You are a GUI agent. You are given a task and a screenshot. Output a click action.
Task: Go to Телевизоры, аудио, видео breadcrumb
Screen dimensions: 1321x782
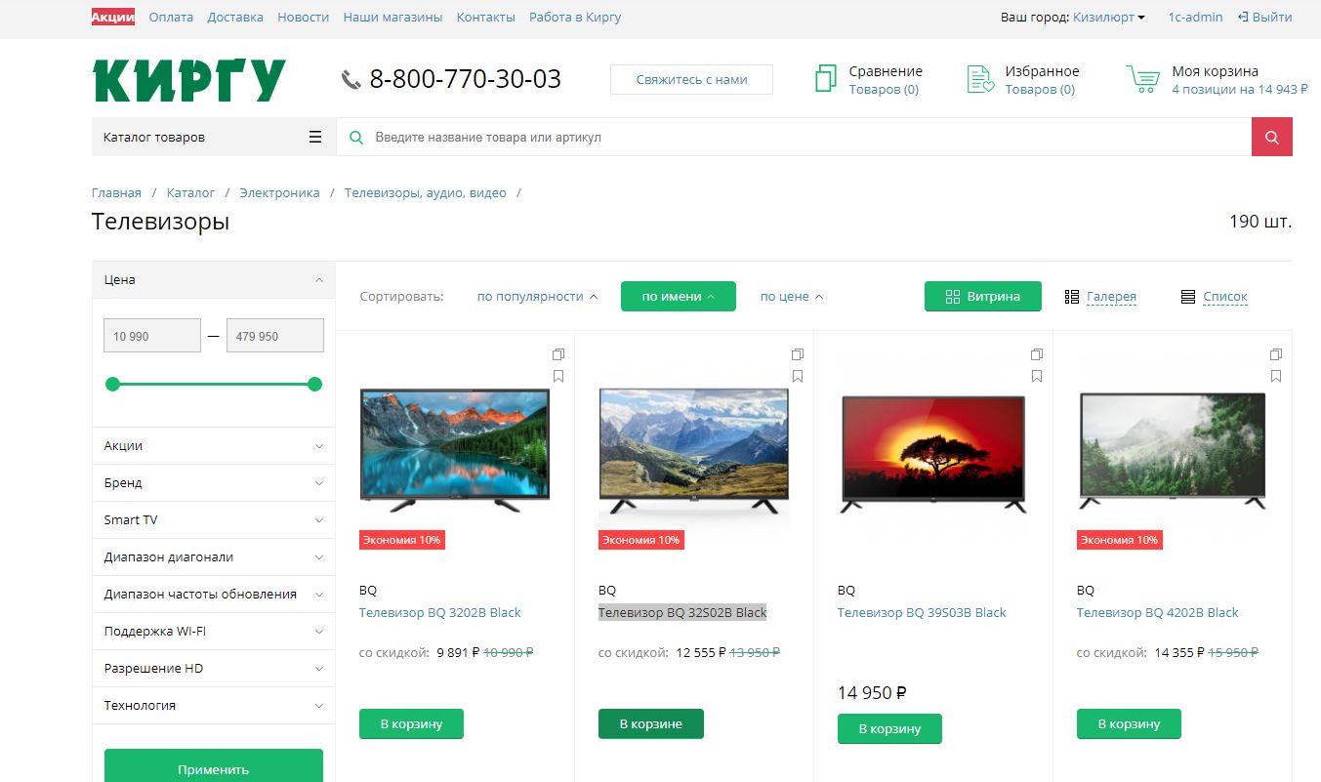tap(426, 193)
